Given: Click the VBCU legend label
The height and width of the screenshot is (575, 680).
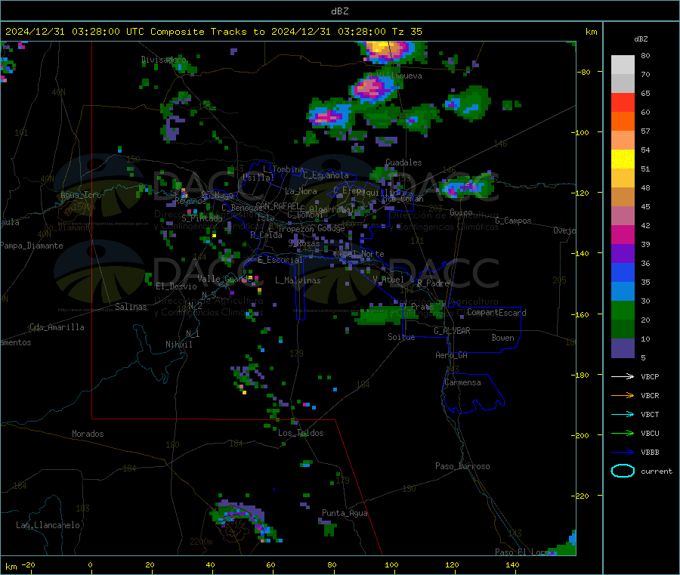Looking at the screenshot, I should (x=650, y=433).
